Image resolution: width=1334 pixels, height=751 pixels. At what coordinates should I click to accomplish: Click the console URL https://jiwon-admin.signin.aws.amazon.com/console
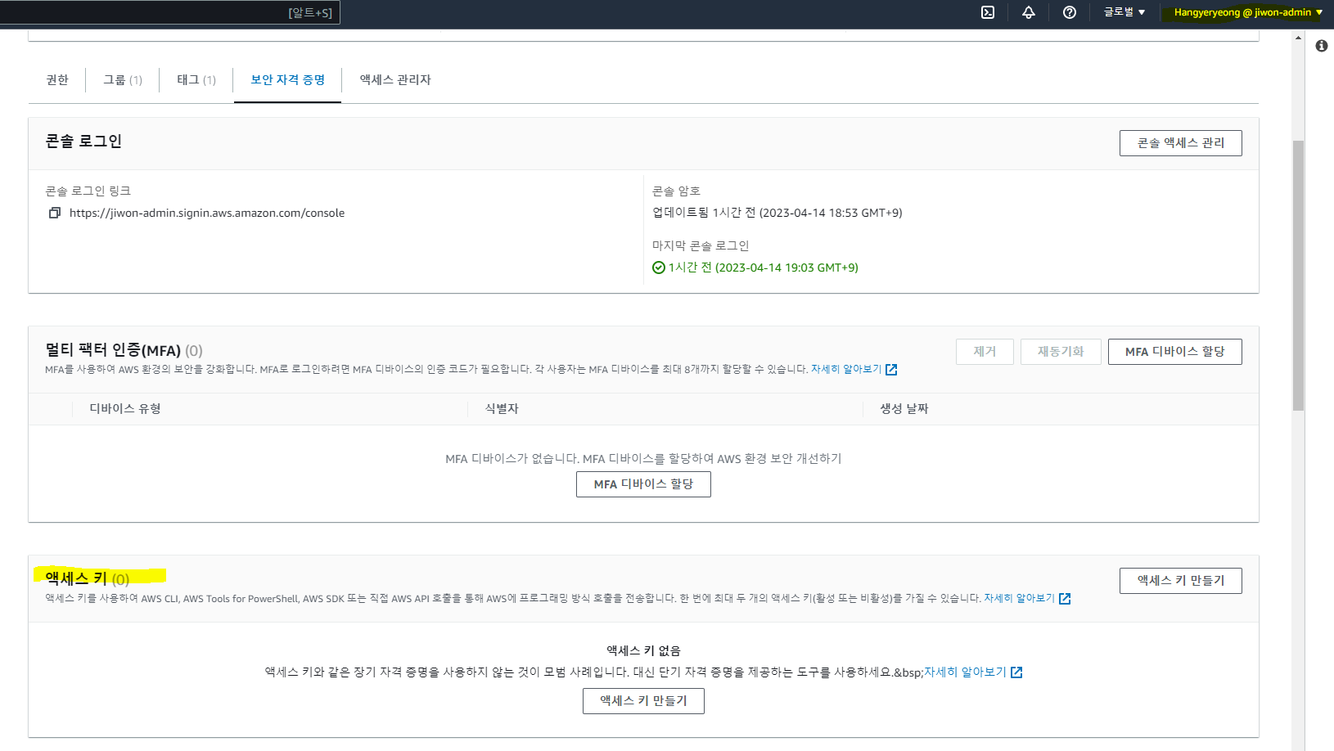tap(207, 213)
